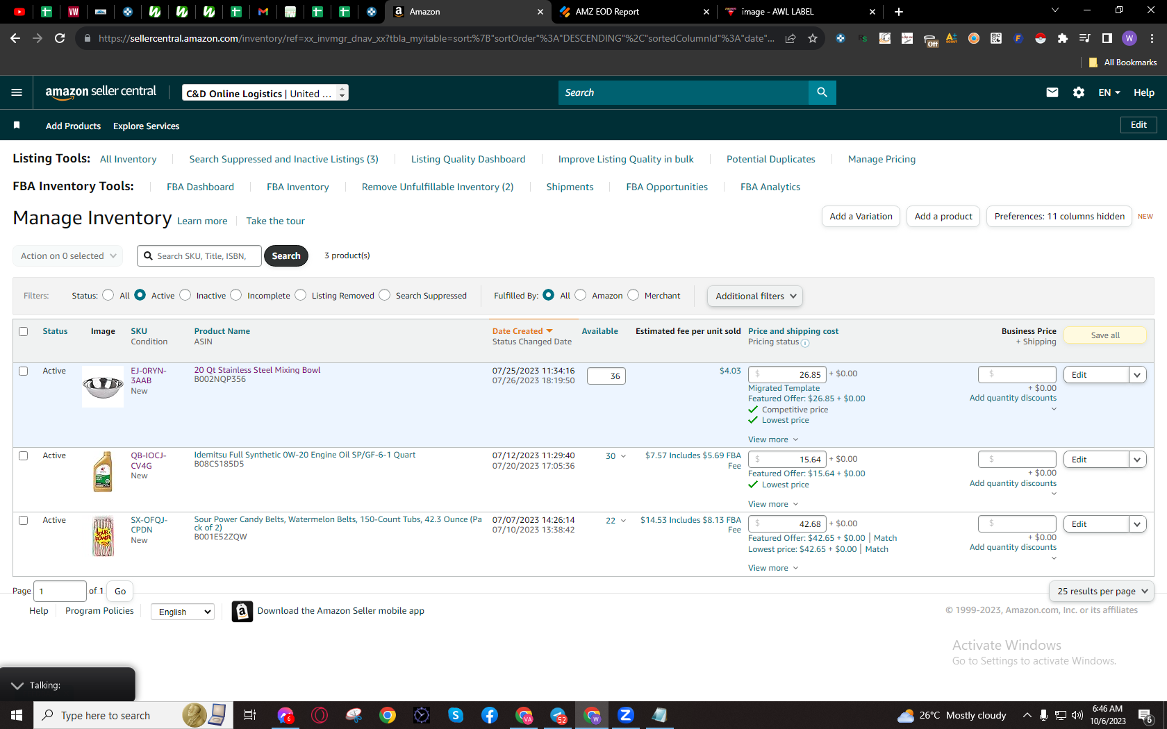
Task: Select Fulfilled By Merchant radio
Action: pyautogui.click(x=633, y=295)
